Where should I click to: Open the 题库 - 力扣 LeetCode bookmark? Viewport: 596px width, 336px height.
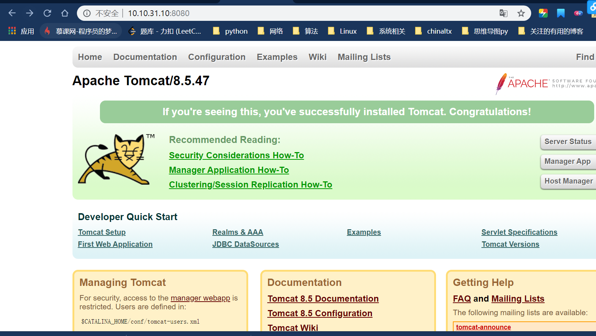pyautogui.click(x=165, y=31)
